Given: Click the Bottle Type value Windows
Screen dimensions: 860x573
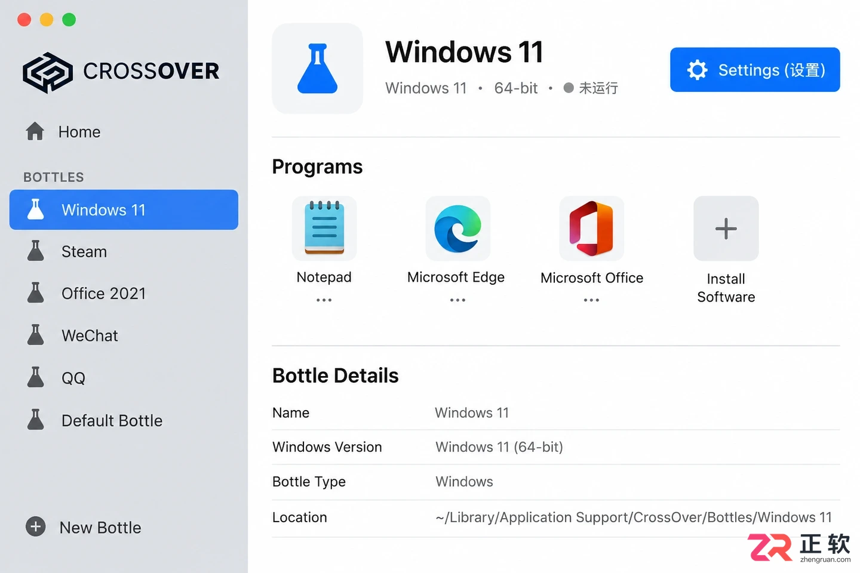Looking at the screenshot, I should pyautogui.click(x=465, y=482).
